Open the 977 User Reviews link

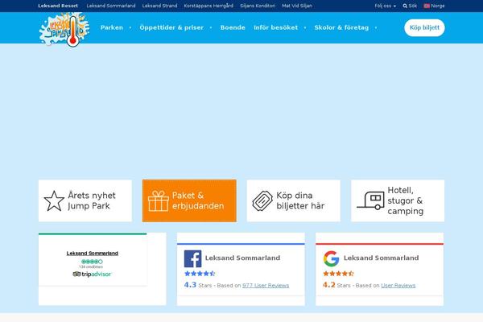(x=266, y=286)
